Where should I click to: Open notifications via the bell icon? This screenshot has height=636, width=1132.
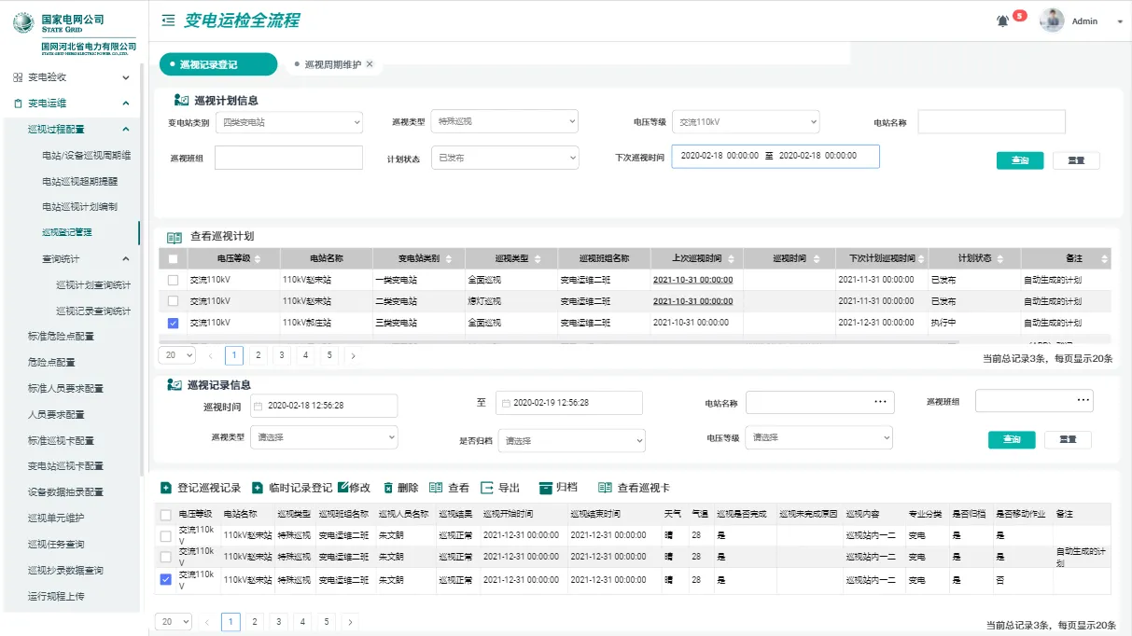(1003, 21)
